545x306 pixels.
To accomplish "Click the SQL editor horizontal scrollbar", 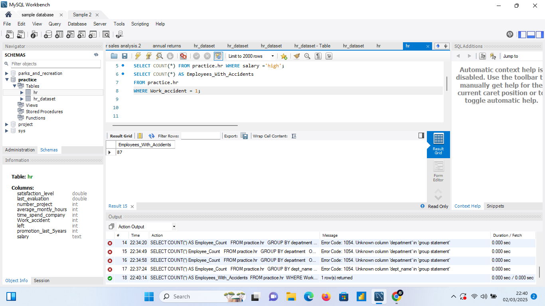I will pyautogui.click(x=175, y=126).
